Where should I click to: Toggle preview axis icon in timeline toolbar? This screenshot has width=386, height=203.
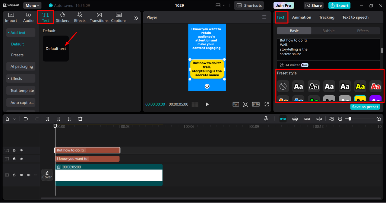[x=319, y=119]
